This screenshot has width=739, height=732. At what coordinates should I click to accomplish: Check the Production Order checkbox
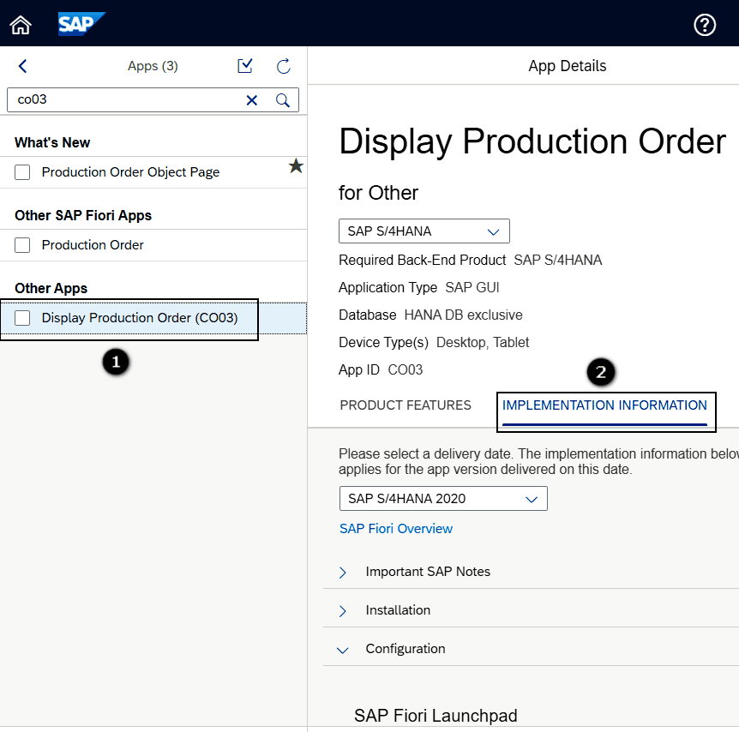(23, 245)
